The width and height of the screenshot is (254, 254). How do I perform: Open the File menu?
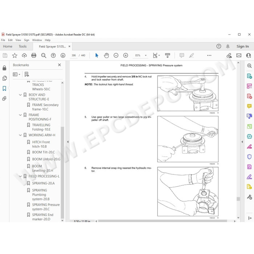[3, 40]
